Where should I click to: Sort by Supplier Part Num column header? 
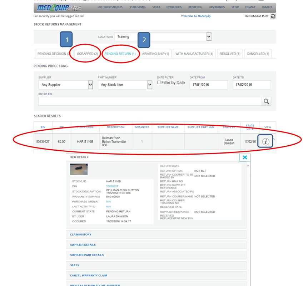point(201,127)
